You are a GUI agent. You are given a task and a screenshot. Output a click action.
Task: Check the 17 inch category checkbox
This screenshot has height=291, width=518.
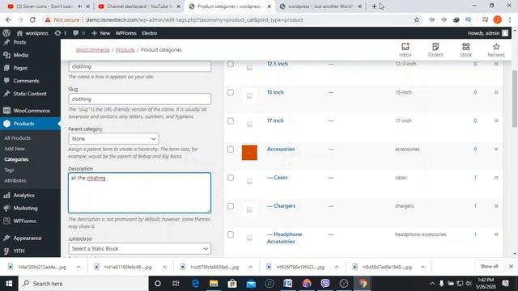pyautogui.click(x=231, y=120)
